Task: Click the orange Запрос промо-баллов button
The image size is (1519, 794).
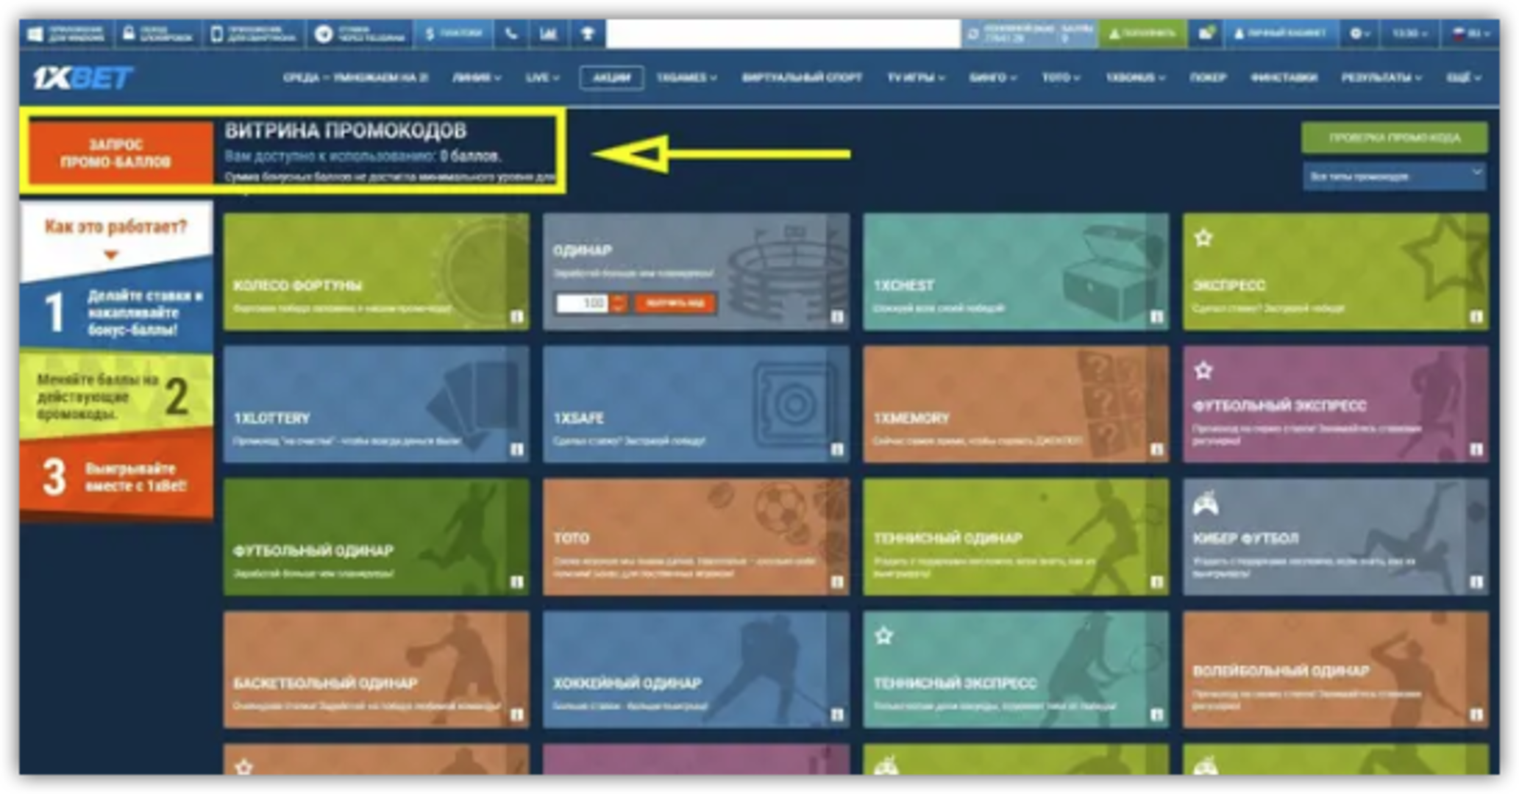Action: [x=120, y=152]
